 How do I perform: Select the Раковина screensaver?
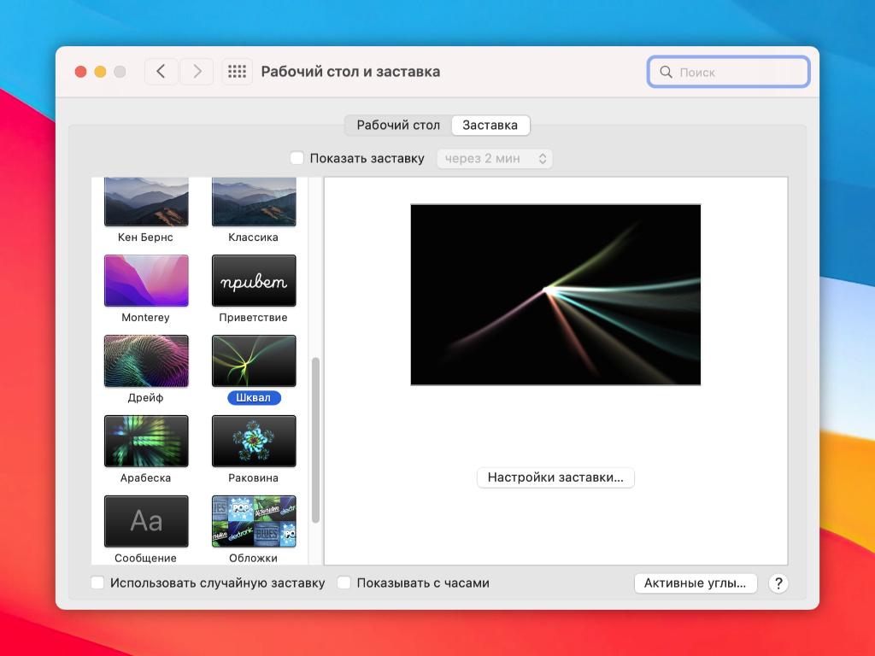click(254, 442)
